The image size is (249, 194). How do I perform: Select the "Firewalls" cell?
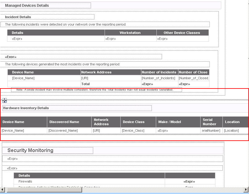point(89,181)
